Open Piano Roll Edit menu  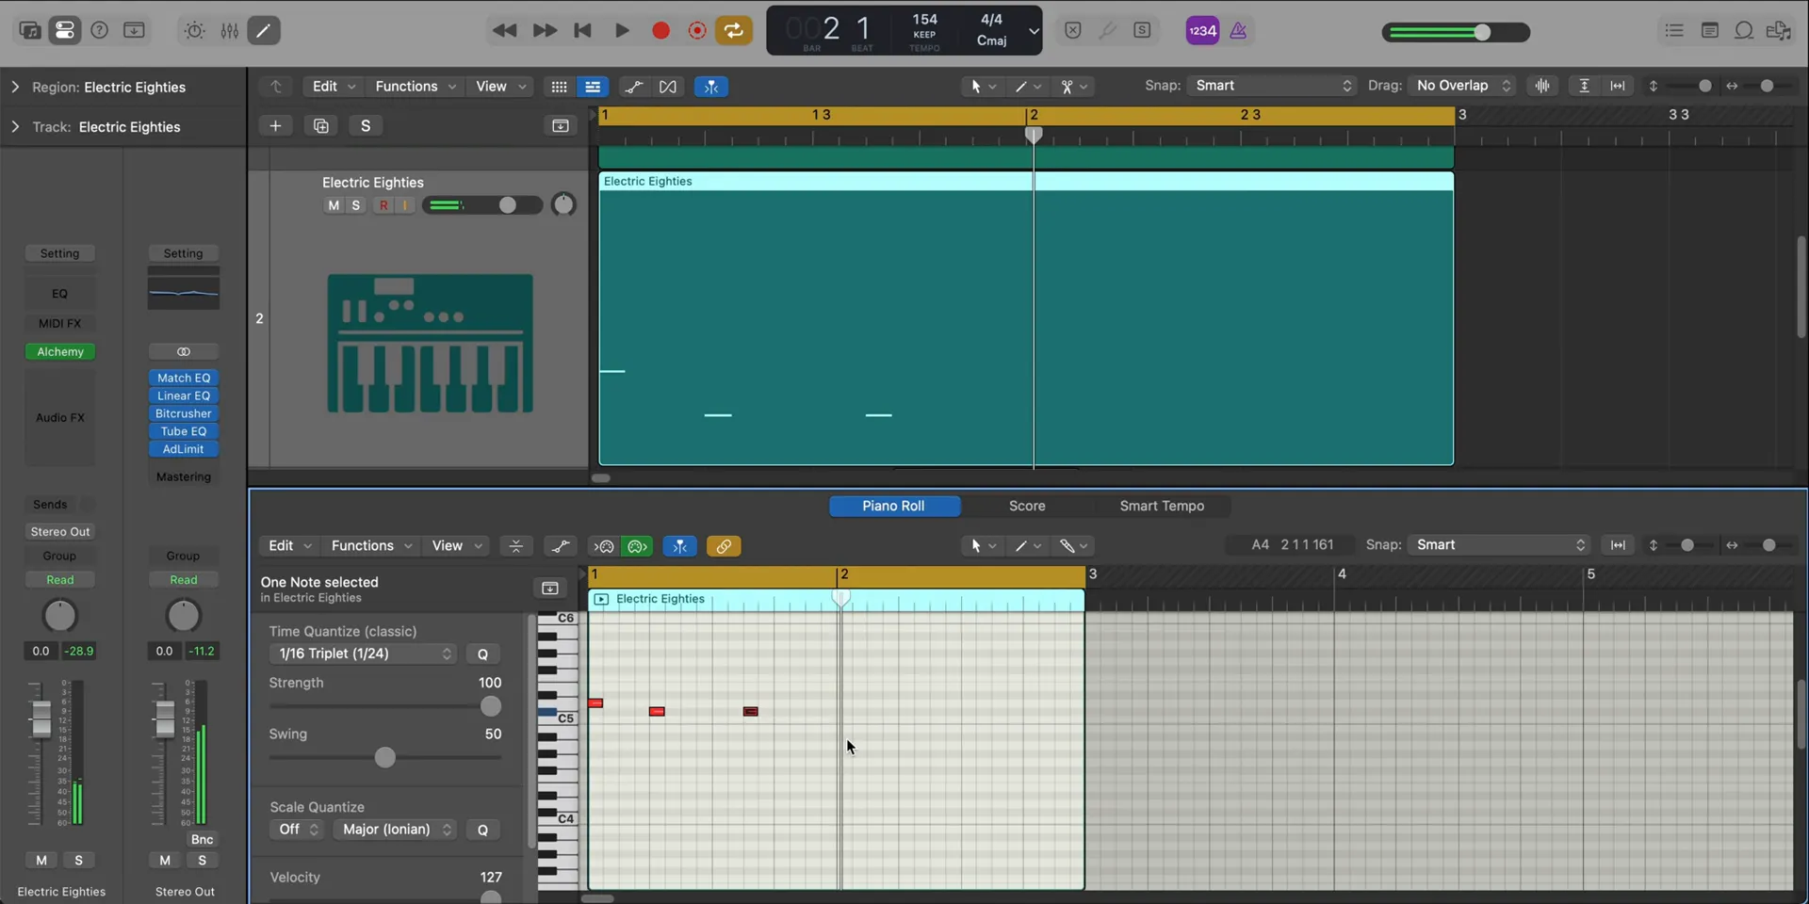(x=289, y=545)
